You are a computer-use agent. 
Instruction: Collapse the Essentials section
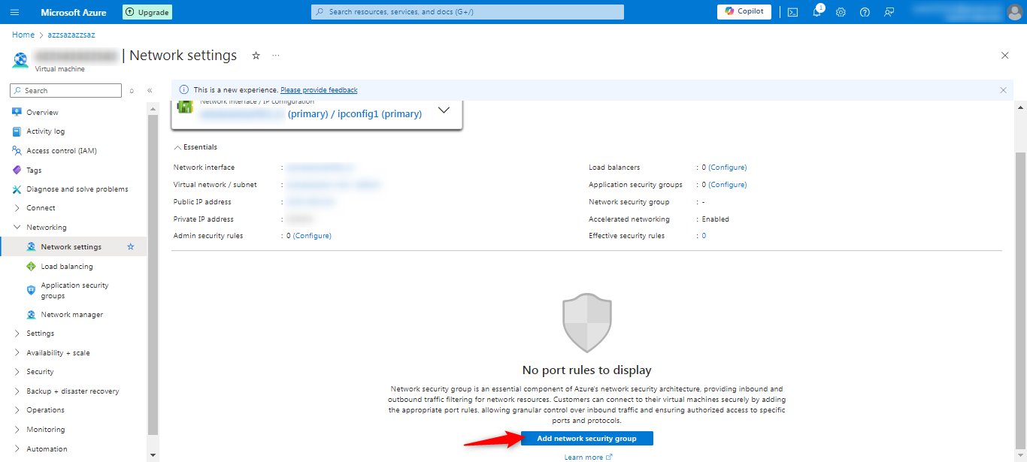[x=177, y=147]
